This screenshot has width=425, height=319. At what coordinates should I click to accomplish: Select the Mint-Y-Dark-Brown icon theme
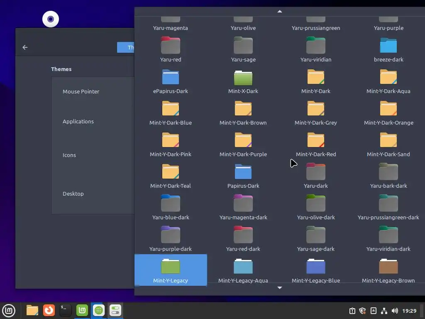[243, 112]
